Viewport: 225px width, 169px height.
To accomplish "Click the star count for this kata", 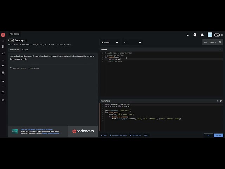I will pyautogui.click(x=10, y=45).
